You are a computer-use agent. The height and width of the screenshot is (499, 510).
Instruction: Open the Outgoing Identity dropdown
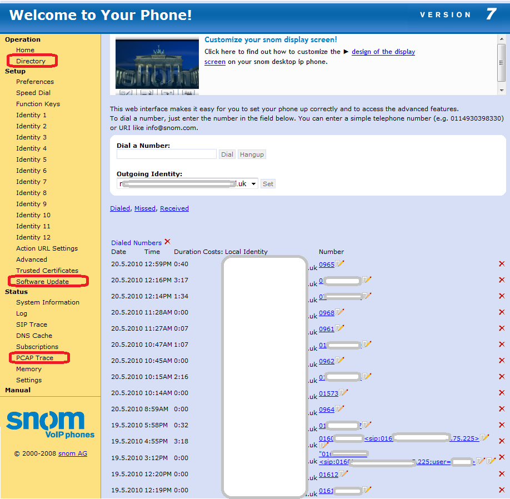click(x=253, y=183)
